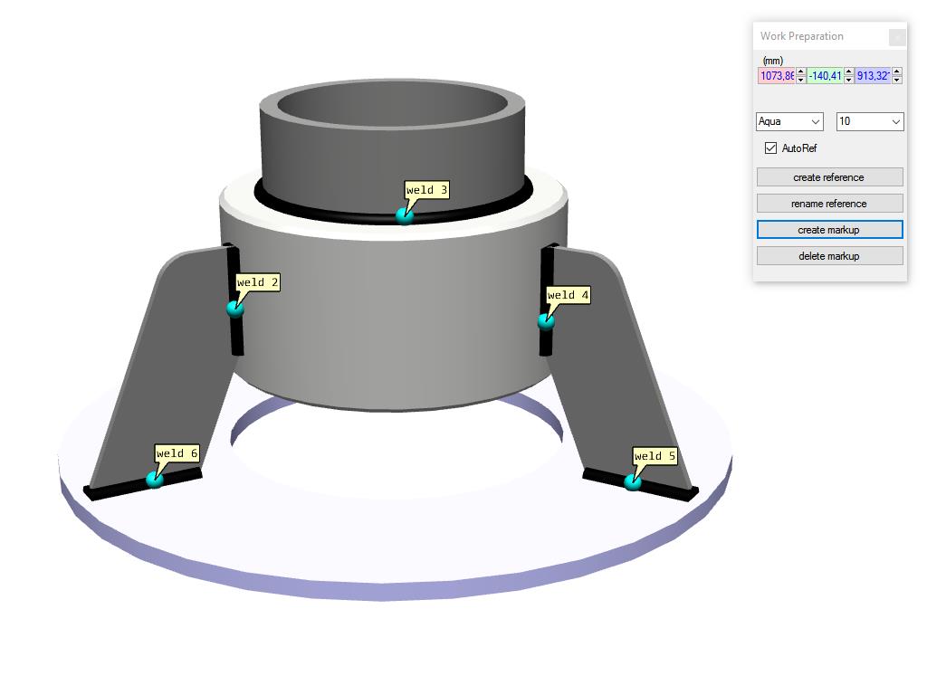Open the Aqua color dropdown
Viewport: 927px width, 695px height.
(789, 121)
